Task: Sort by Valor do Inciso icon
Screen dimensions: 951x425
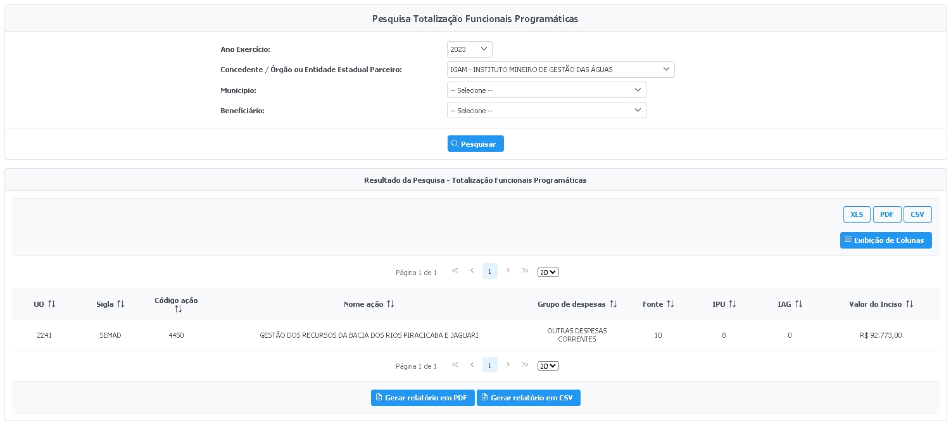Action: click(909, 304)
